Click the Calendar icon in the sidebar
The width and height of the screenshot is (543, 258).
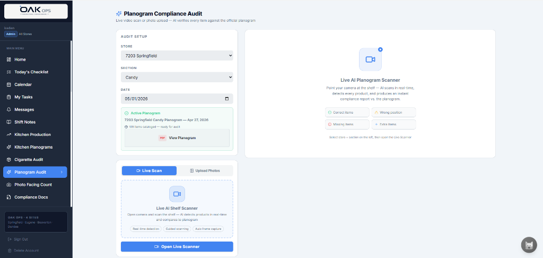click(9, 84)
